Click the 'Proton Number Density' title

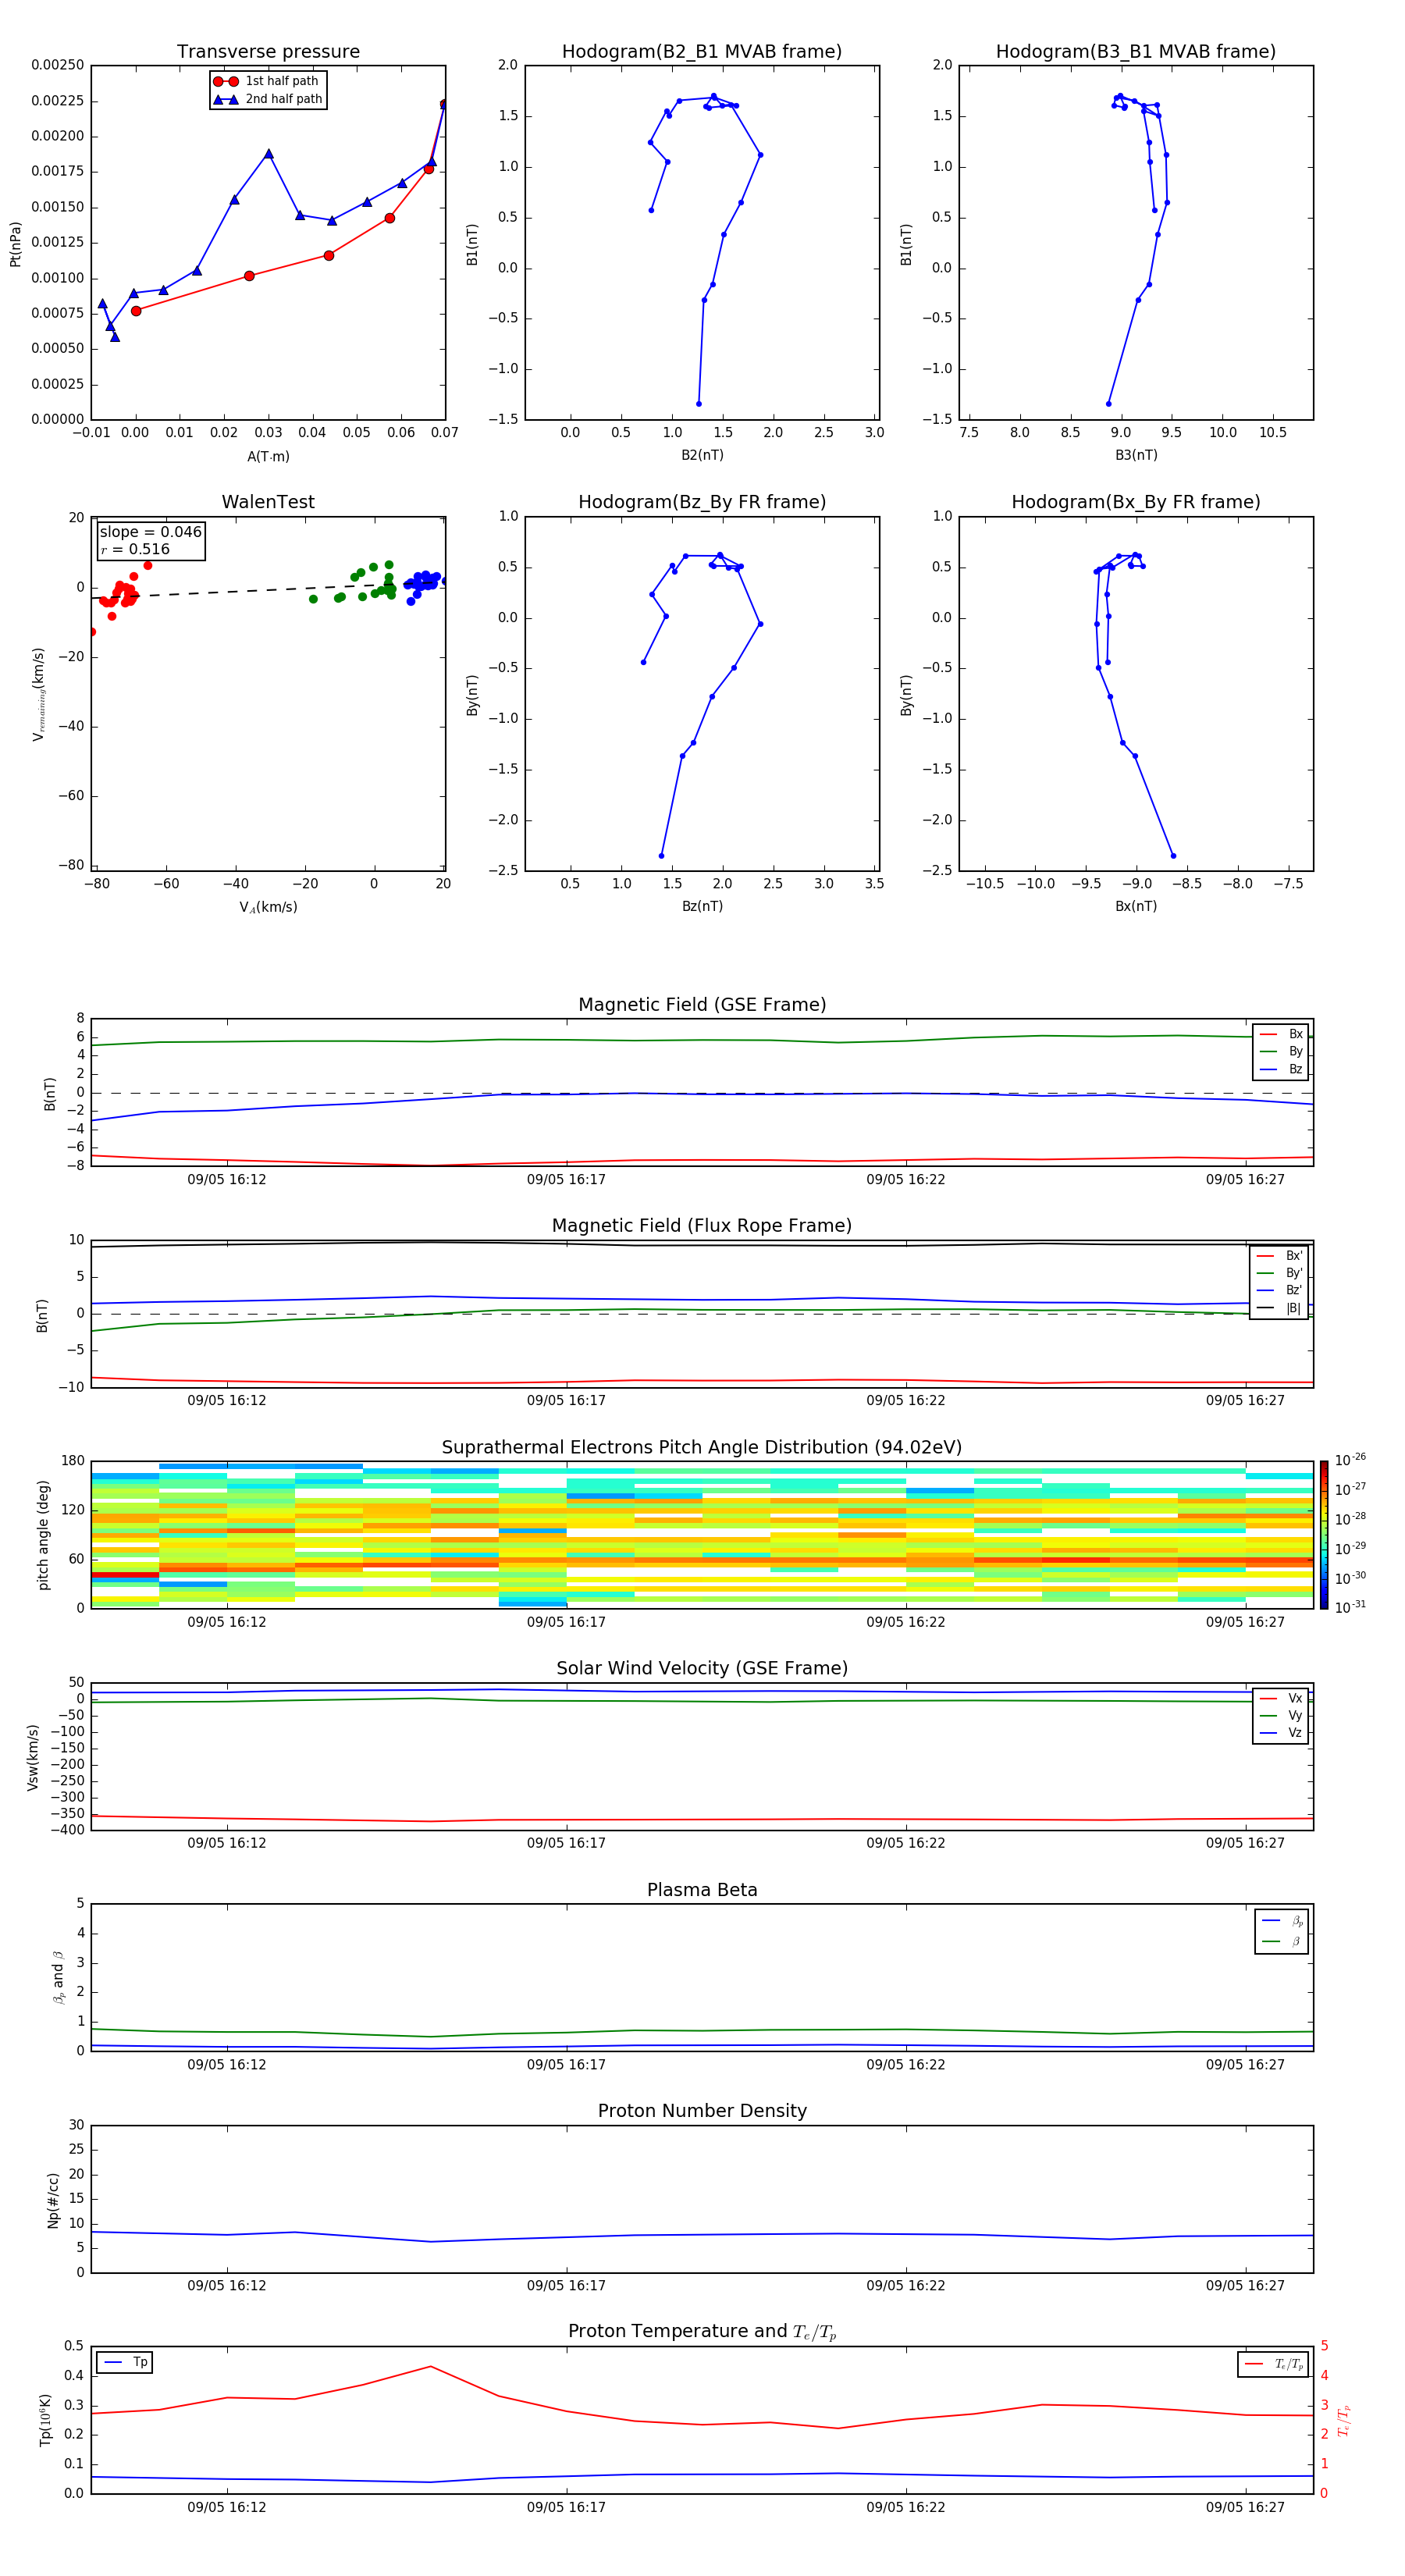tap(702, 2112)
